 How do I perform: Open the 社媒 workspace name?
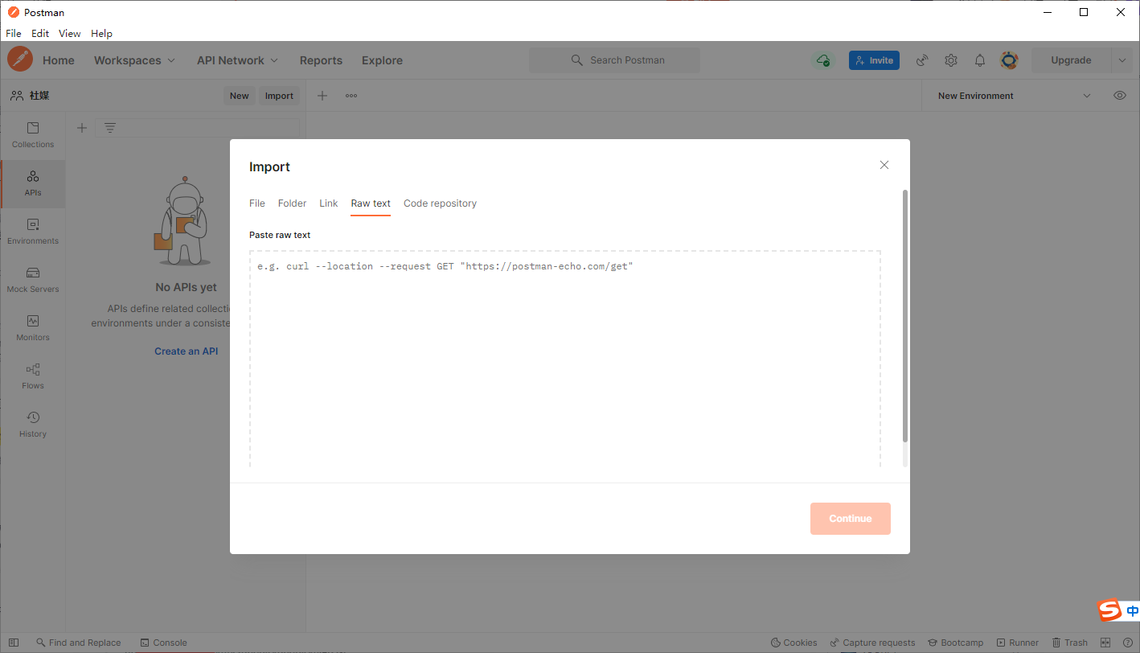pos(39,95)
